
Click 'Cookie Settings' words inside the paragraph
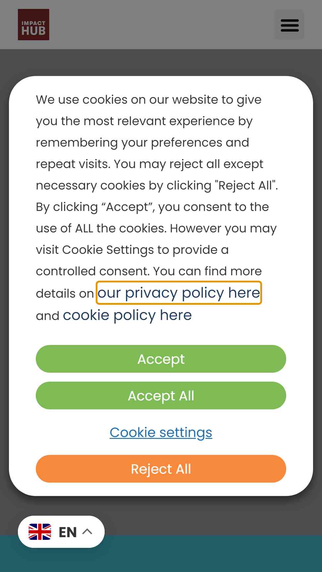pyautogui.click(x=108, y=250)
